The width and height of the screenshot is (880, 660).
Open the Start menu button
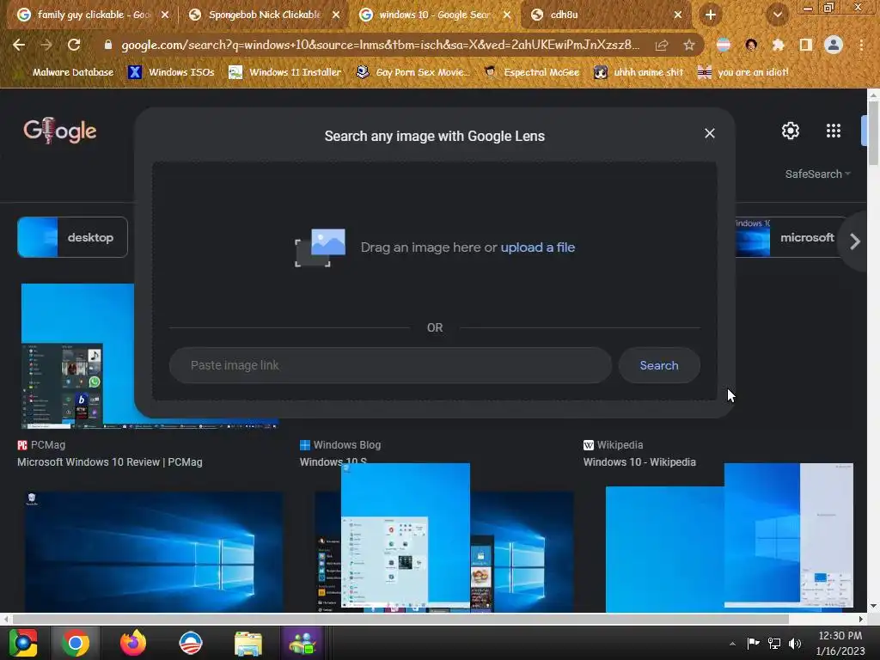click(22, 643)
